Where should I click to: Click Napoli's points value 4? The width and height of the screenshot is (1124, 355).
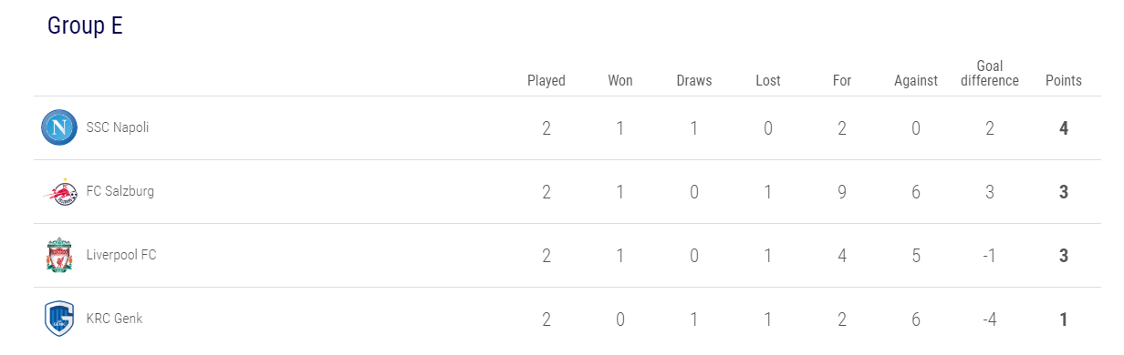[1064, 128]
